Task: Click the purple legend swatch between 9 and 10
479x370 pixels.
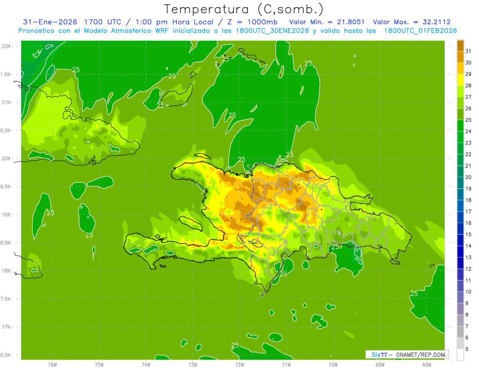Action: [x=460, y=297]
